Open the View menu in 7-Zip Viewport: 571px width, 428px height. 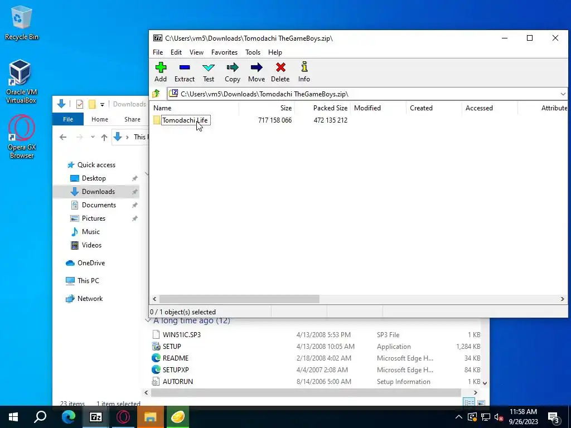(x=196, y=52)
